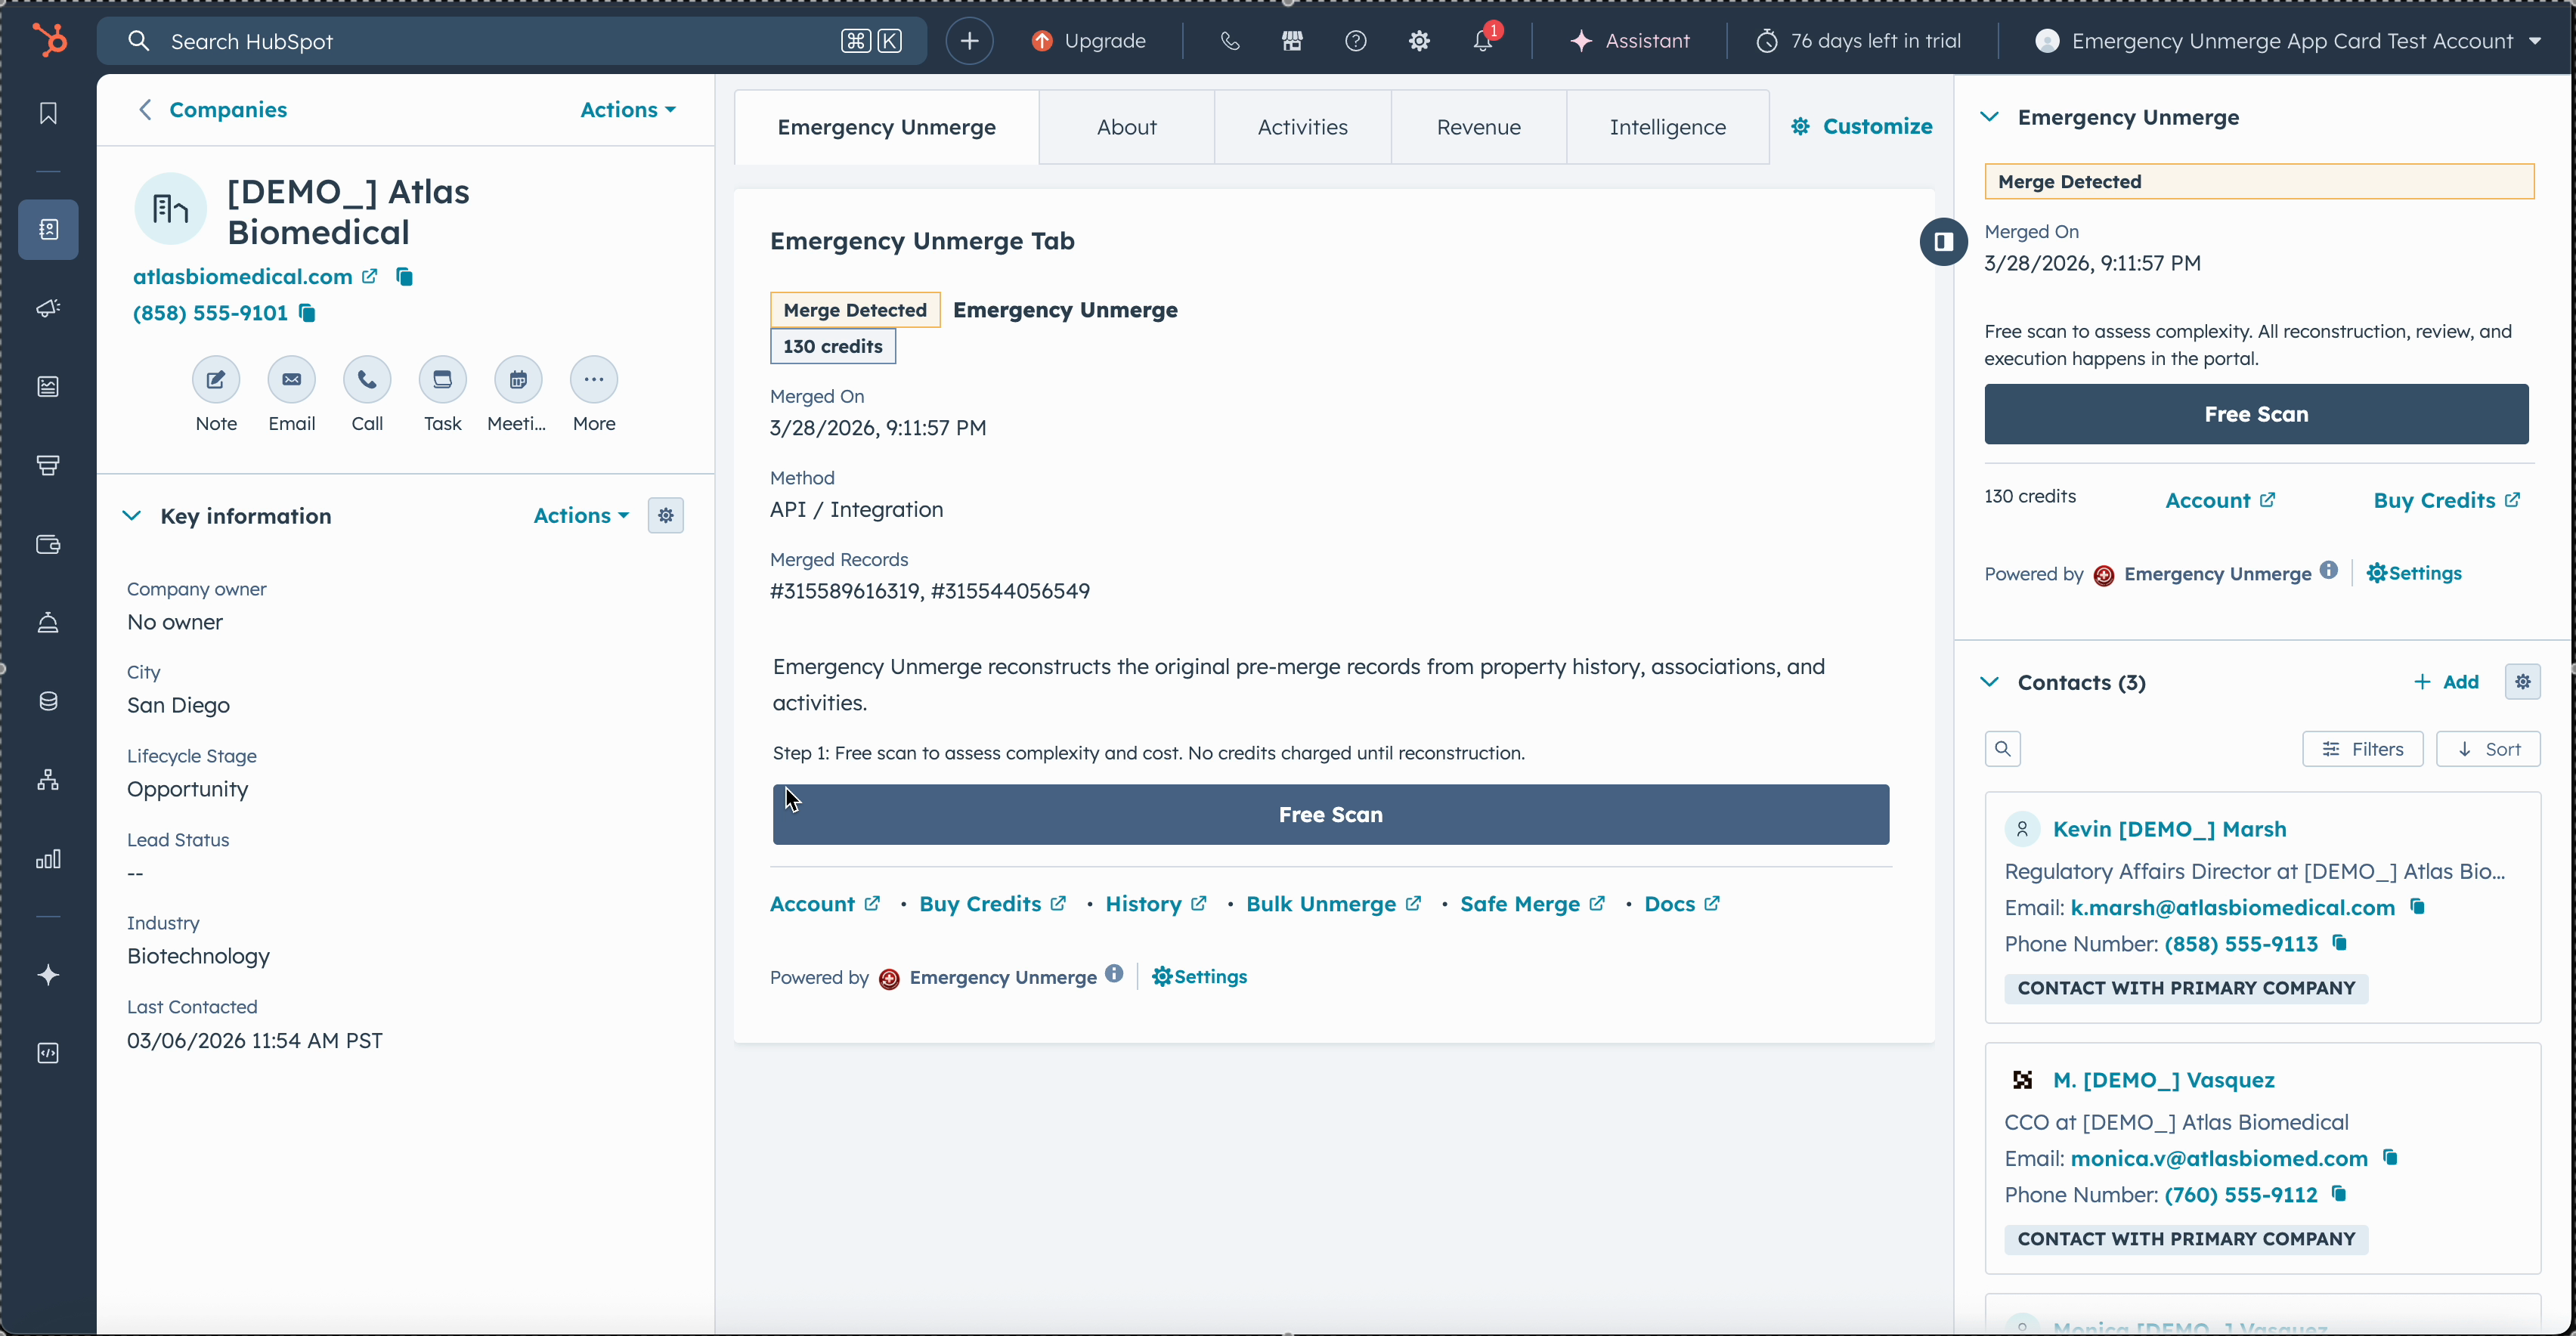Go back to Companies list
The image size is (2576, 1336).
click(x=212, y=110)
